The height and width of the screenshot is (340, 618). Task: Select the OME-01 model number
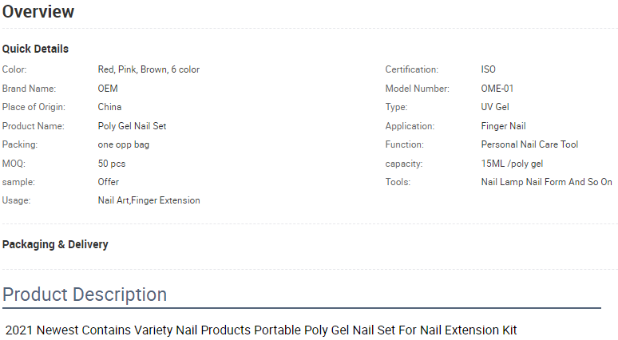[497, 89]
